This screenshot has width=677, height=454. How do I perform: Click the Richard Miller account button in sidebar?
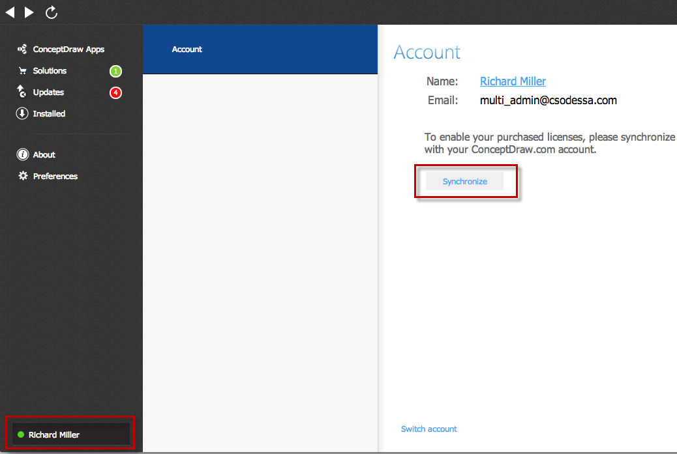(x=71, y=434)
